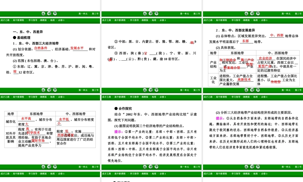Select the 第三节 tab on the top-right slide
Image resolution: width=303 pixels, height=182 pixels.
tap(298, 14)
